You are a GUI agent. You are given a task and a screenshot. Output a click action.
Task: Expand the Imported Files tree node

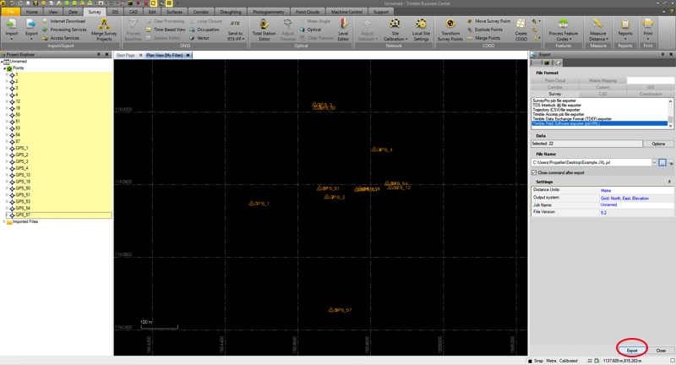(4, 221)
